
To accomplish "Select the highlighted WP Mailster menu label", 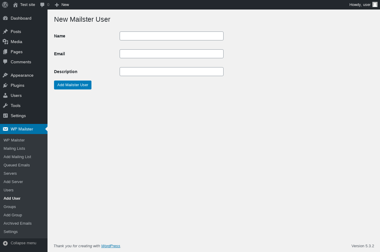I will [22, 129].
